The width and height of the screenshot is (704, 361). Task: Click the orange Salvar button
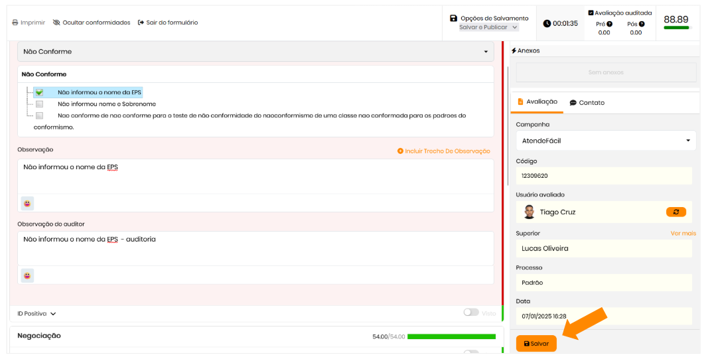(x=536, y=344)
